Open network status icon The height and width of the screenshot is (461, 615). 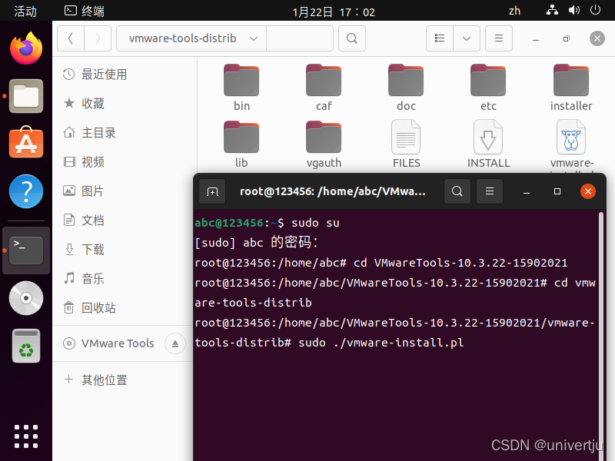click(x=552, y=10)
